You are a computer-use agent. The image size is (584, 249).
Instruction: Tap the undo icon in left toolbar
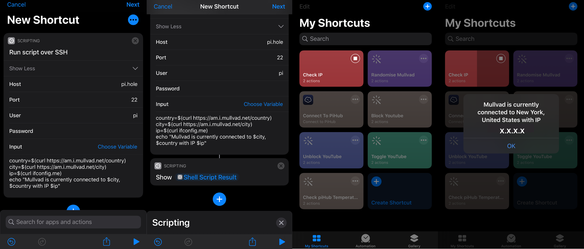11,242
